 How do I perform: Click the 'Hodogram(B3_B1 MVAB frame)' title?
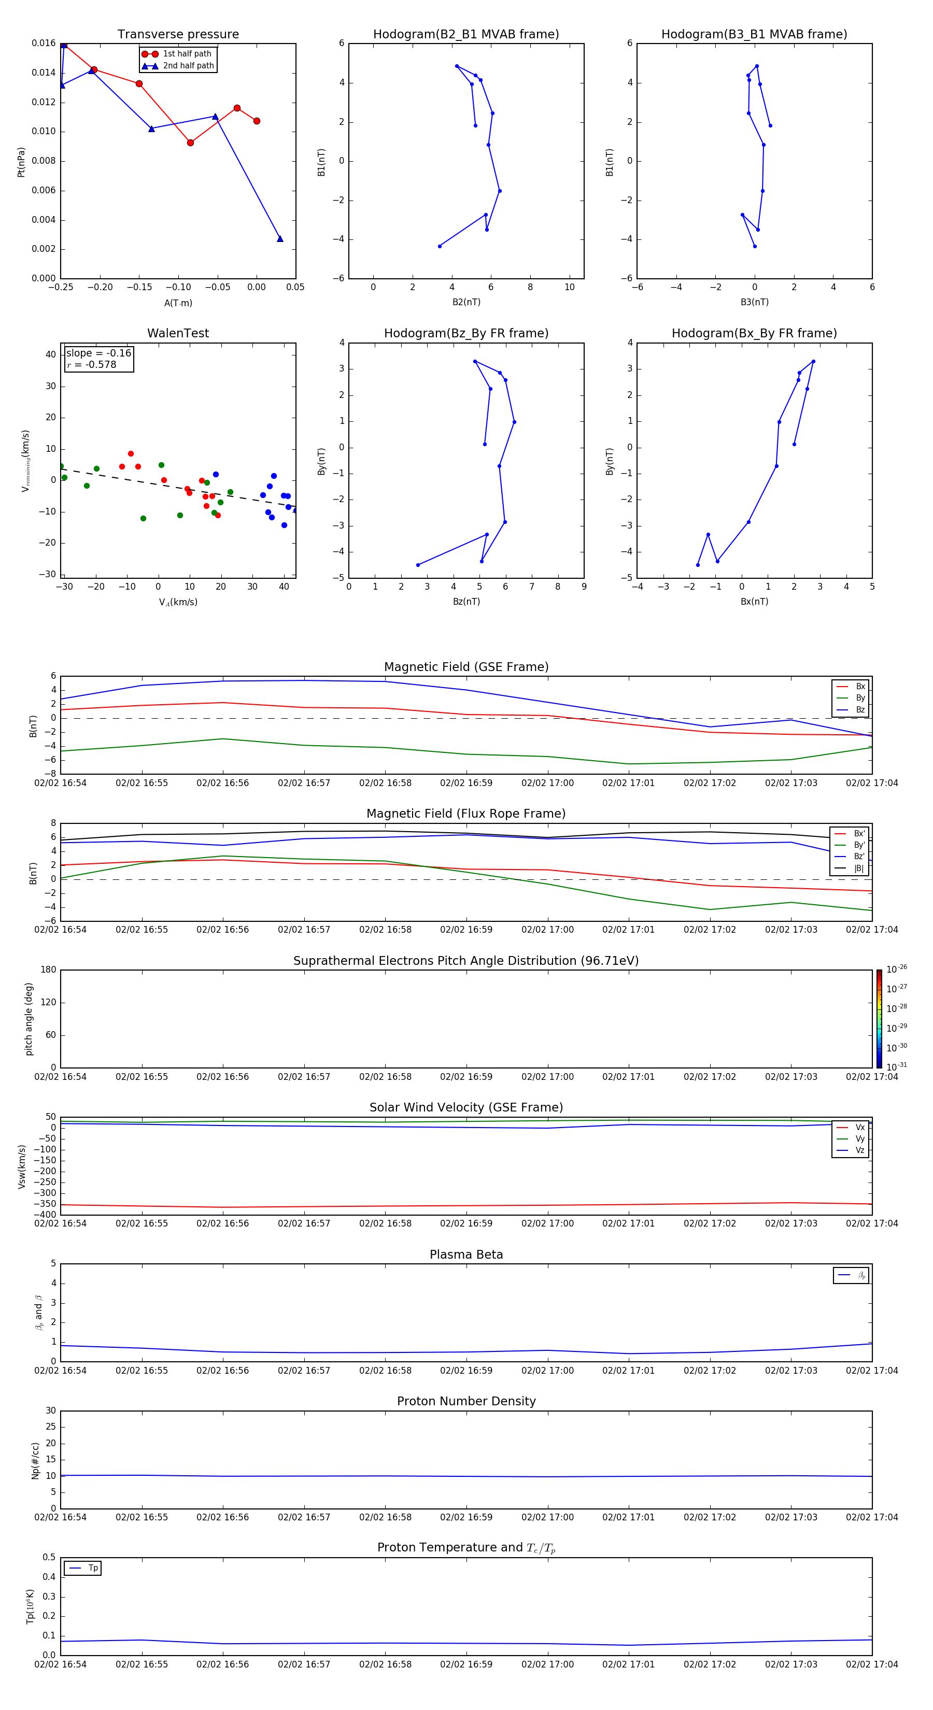[x=754, y=35]
